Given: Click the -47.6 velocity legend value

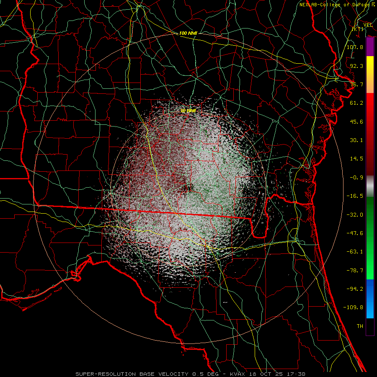Looking at the screenshot, I should pos(355,233).
